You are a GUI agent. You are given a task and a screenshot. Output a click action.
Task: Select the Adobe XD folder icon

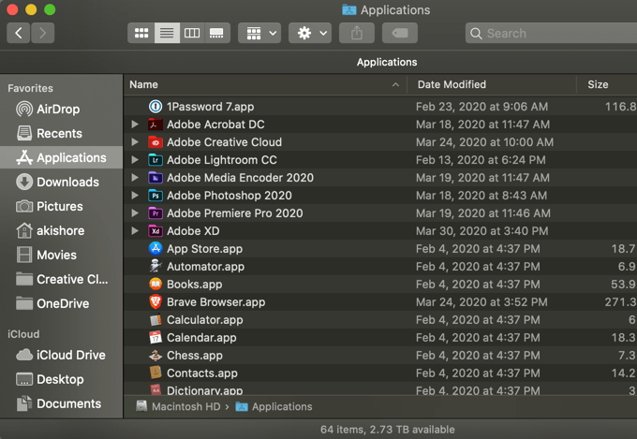156,230
